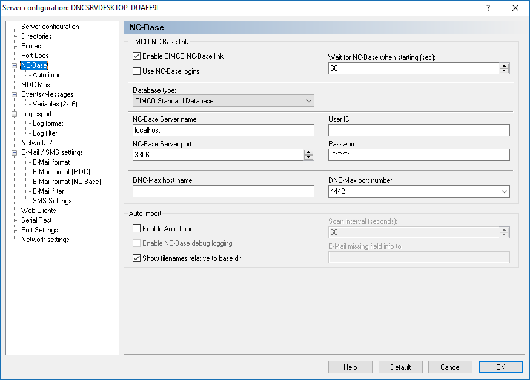This screenshot has height=380, width=530.
Task: Enable the CIMCO NC-Base link checkbox
Action: pyautogui.click(x=136, y=56)
